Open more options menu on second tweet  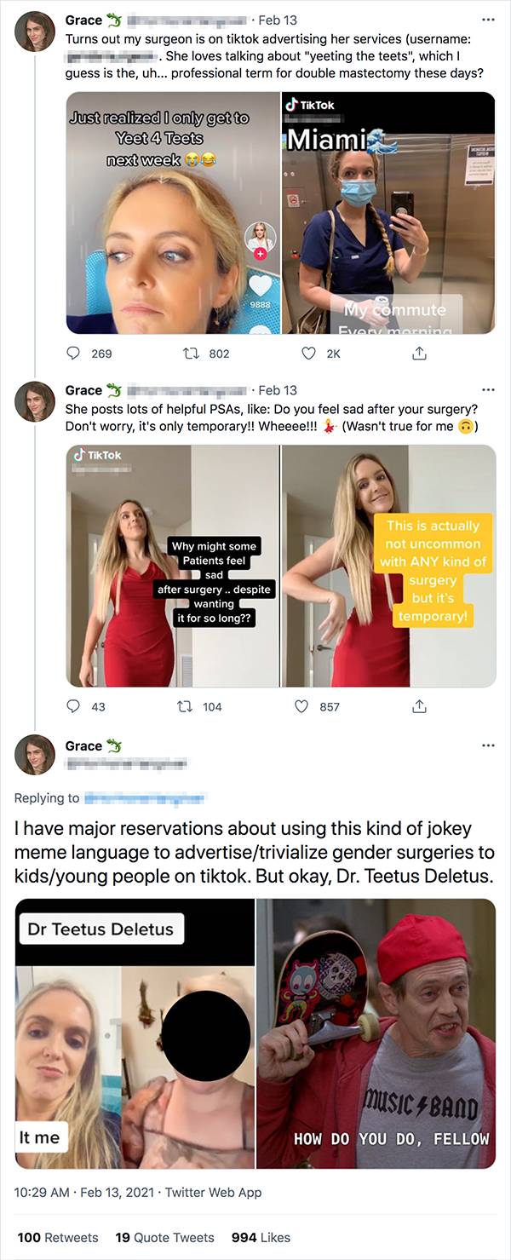point(488,390)
